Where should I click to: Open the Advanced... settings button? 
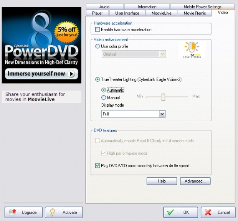[195, 181]
